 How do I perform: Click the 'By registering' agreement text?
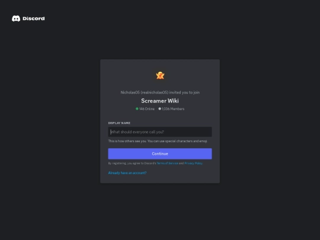[132, 164]
